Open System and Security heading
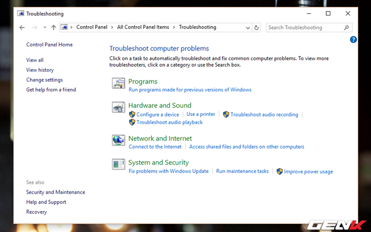This screenshot has width=371, height=232. click(158, 162)
